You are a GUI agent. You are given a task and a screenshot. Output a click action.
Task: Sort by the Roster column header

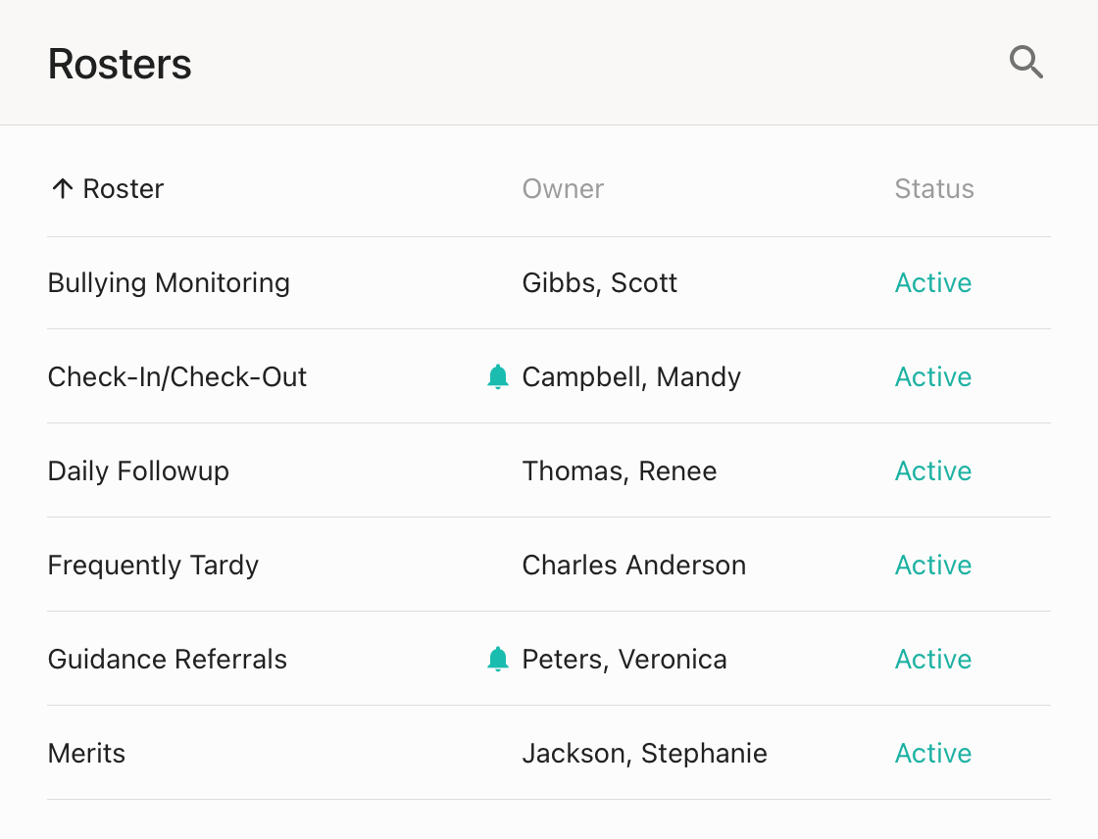point(124,189)
